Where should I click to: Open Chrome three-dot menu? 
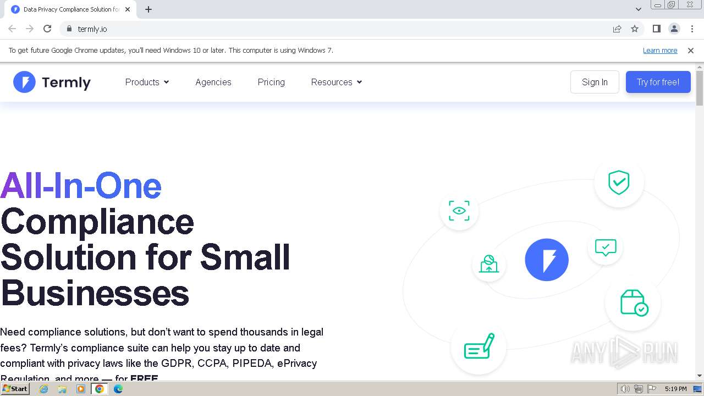pyautogui.click(x=692, y=29)
